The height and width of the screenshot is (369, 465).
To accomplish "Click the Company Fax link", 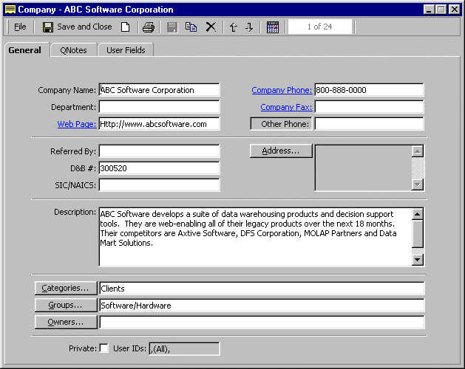I will 286,107.
